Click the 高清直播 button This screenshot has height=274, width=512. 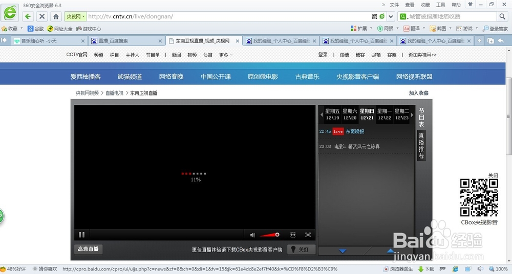click(88, 249)
